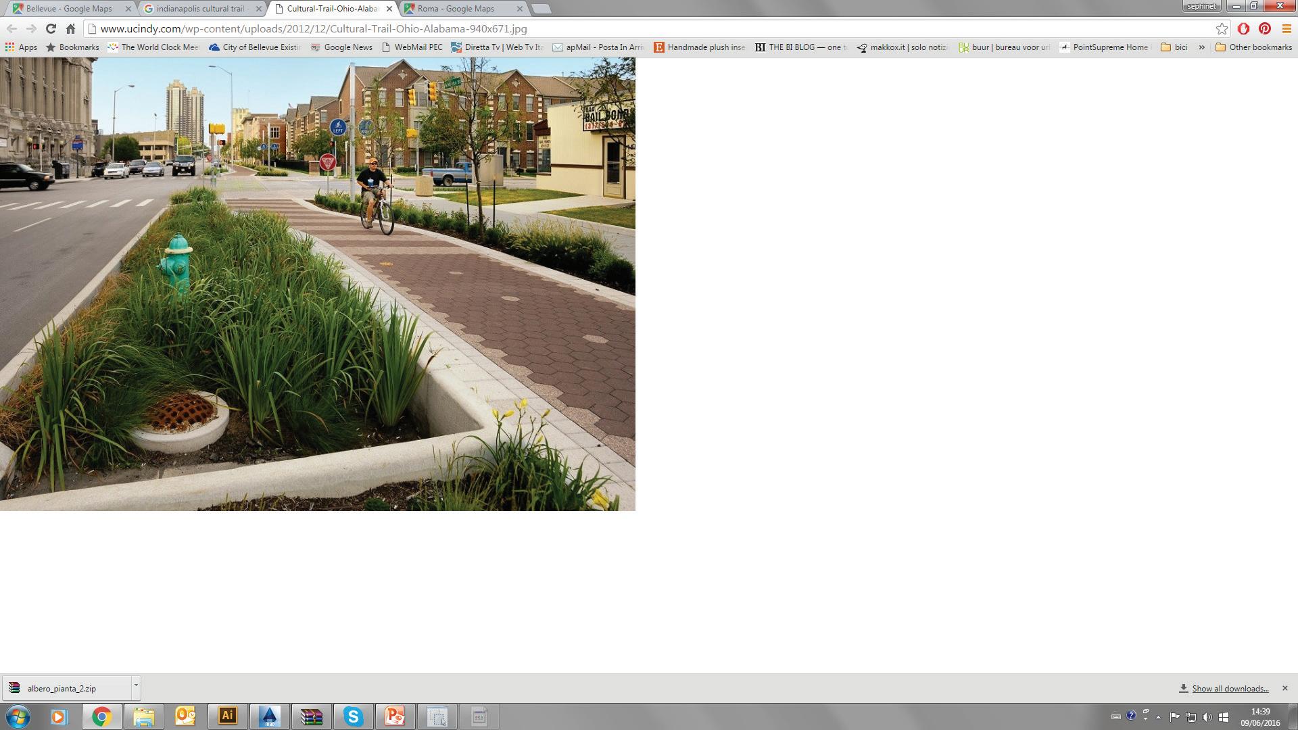The width and height of the screenshot is (1298, 730).
Task: Show hidden system tray icons
Action: [x=1158, y=717]
